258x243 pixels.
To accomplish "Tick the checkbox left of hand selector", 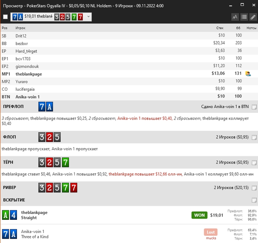I will 5,17.
